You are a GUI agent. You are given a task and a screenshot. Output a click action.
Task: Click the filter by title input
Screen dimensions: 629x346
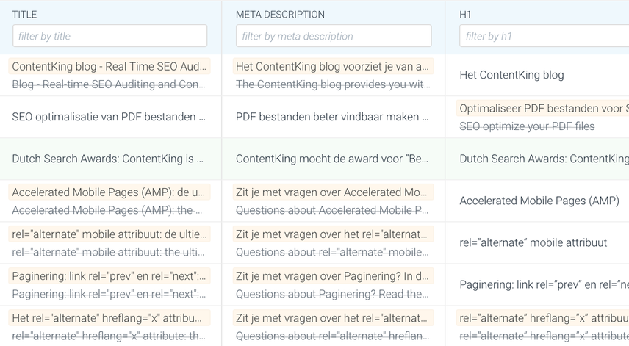(x=109, y=36)
